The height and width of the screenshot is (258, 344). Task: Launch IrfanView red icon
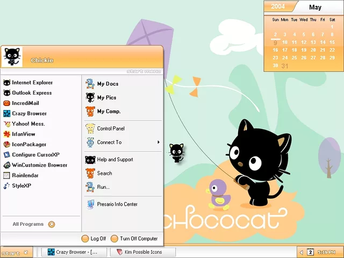(7, 134)
